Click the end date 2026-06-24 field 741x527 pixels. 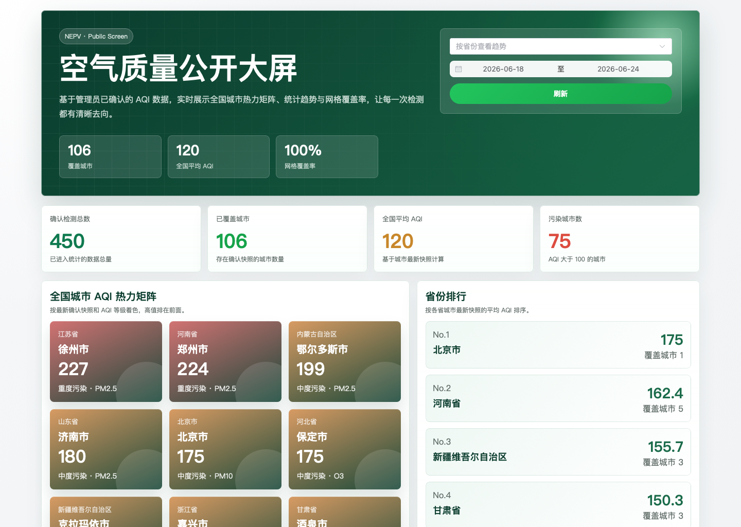(618, 69)
